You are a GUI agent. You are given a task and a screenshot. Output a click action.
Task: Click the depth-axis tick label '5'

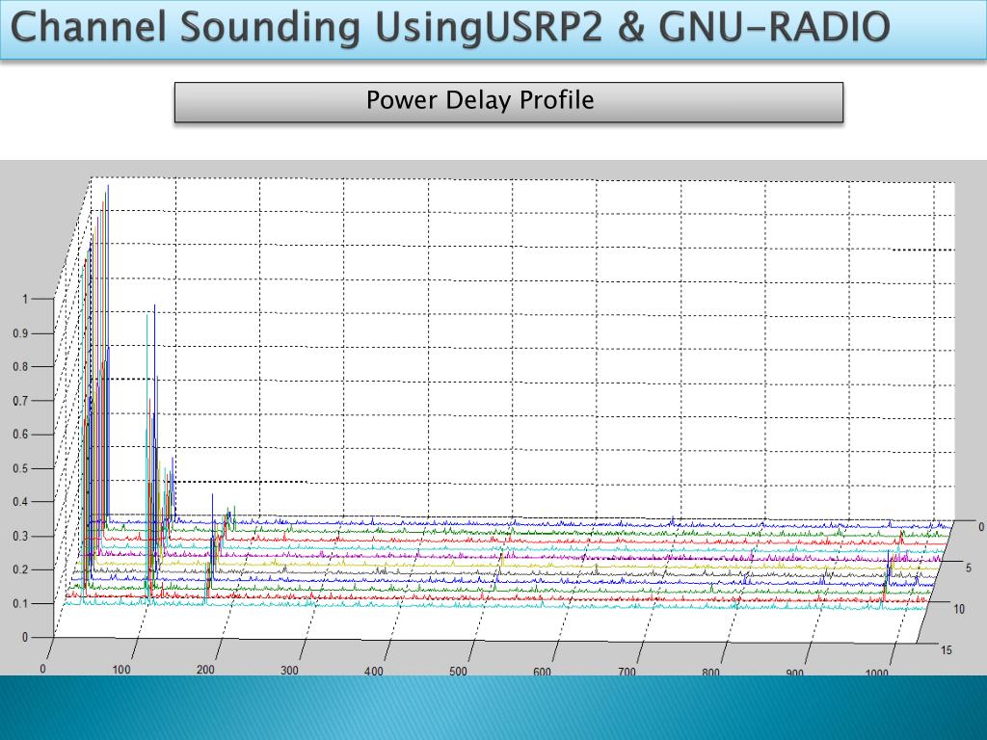pos(969,568)
